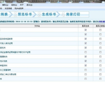Check 是否已转换 for 保证金缴纳证明 row

pos(100,52)
